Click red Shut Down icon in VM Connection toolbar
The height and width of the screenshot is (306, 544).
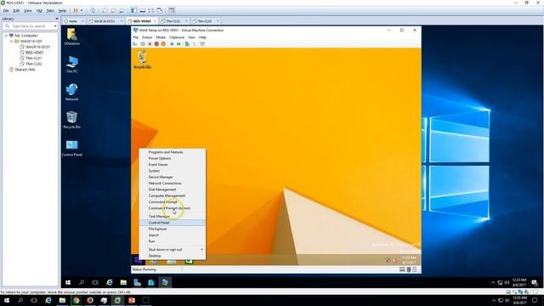(x=156, y=44)
